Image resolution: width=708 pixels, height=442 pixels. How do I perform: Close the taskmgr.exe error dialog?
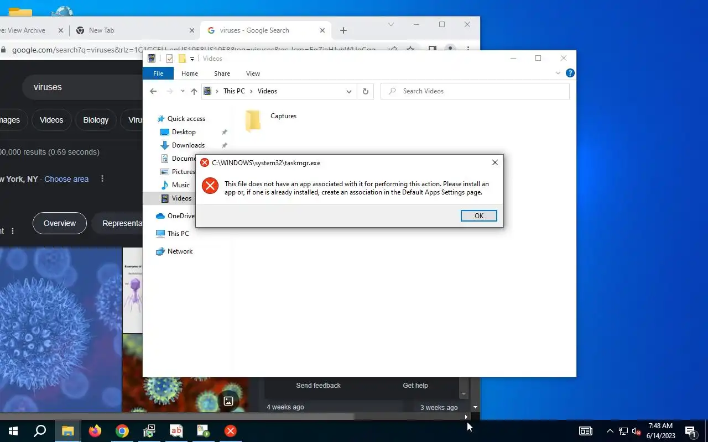click(494, 162)
